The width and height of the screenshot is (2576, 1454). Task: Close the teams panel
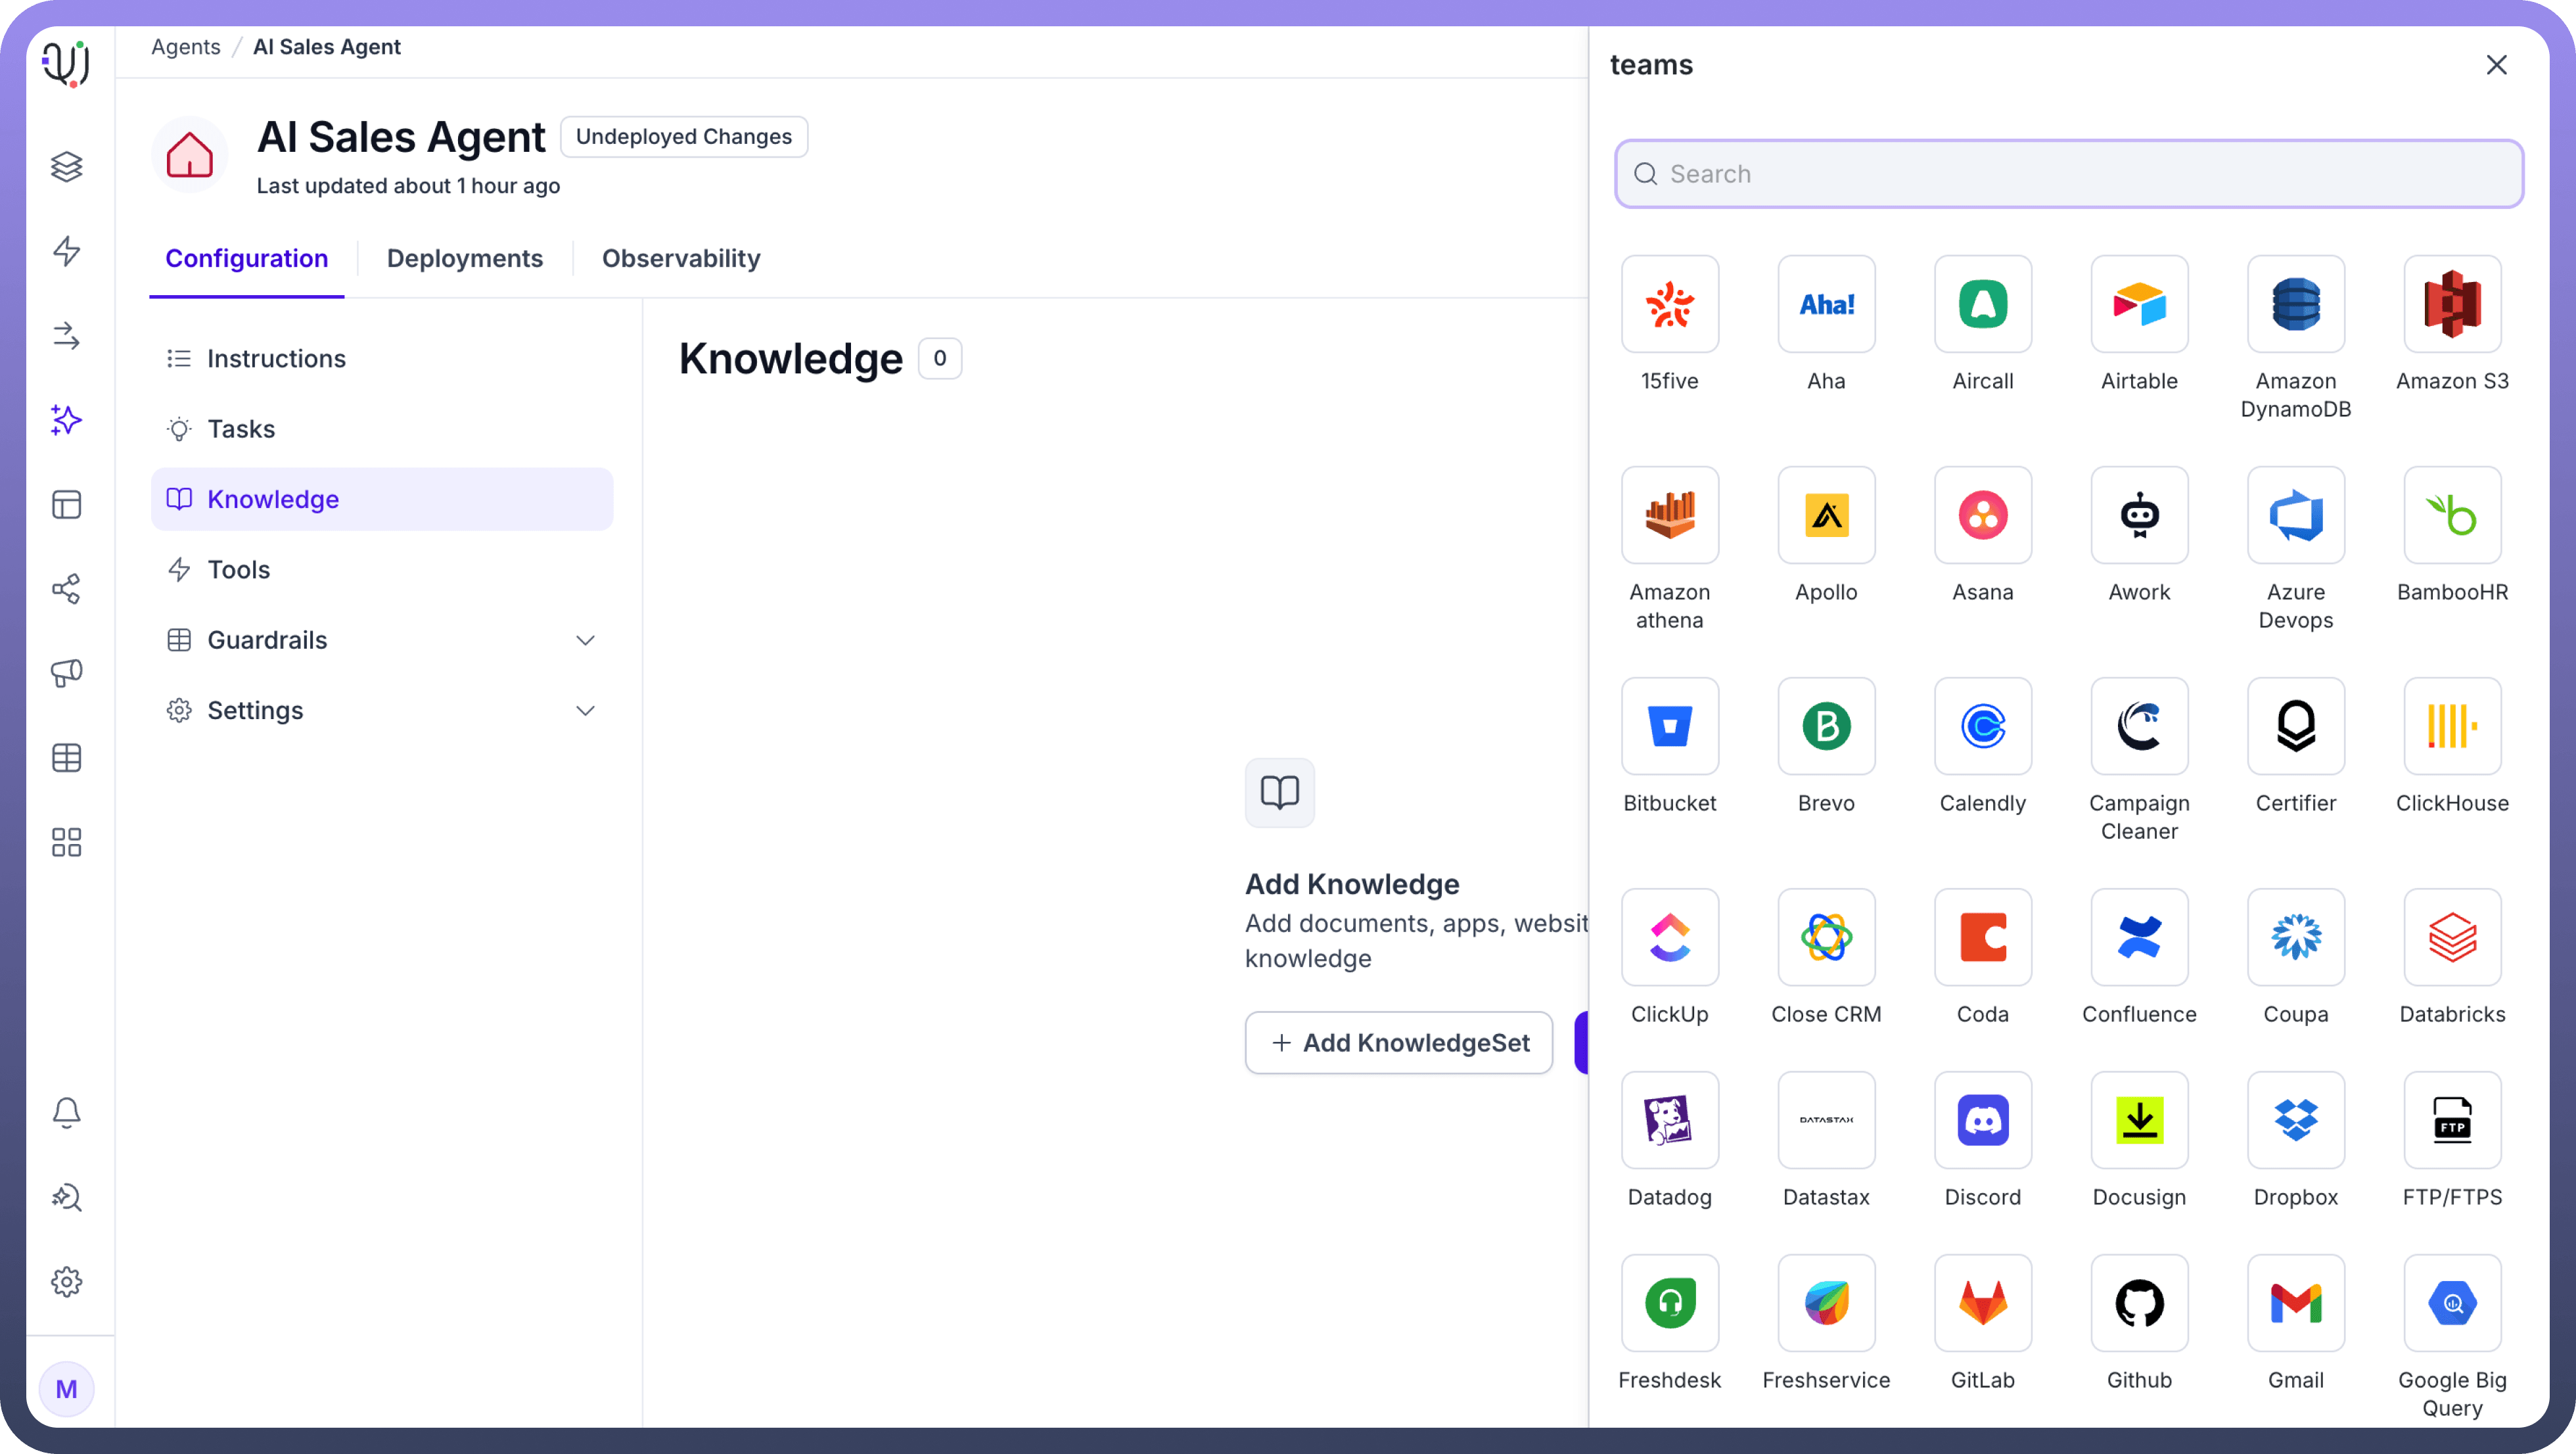(2496, 65)
